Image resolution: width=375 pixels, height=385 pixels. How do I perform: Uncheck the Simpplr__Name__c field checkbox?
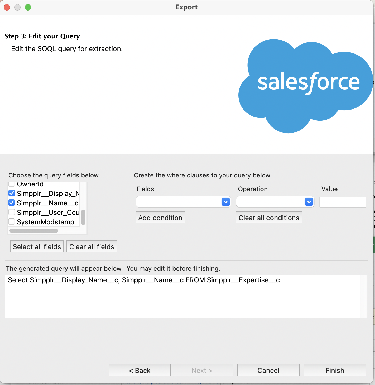coord(12,203)
